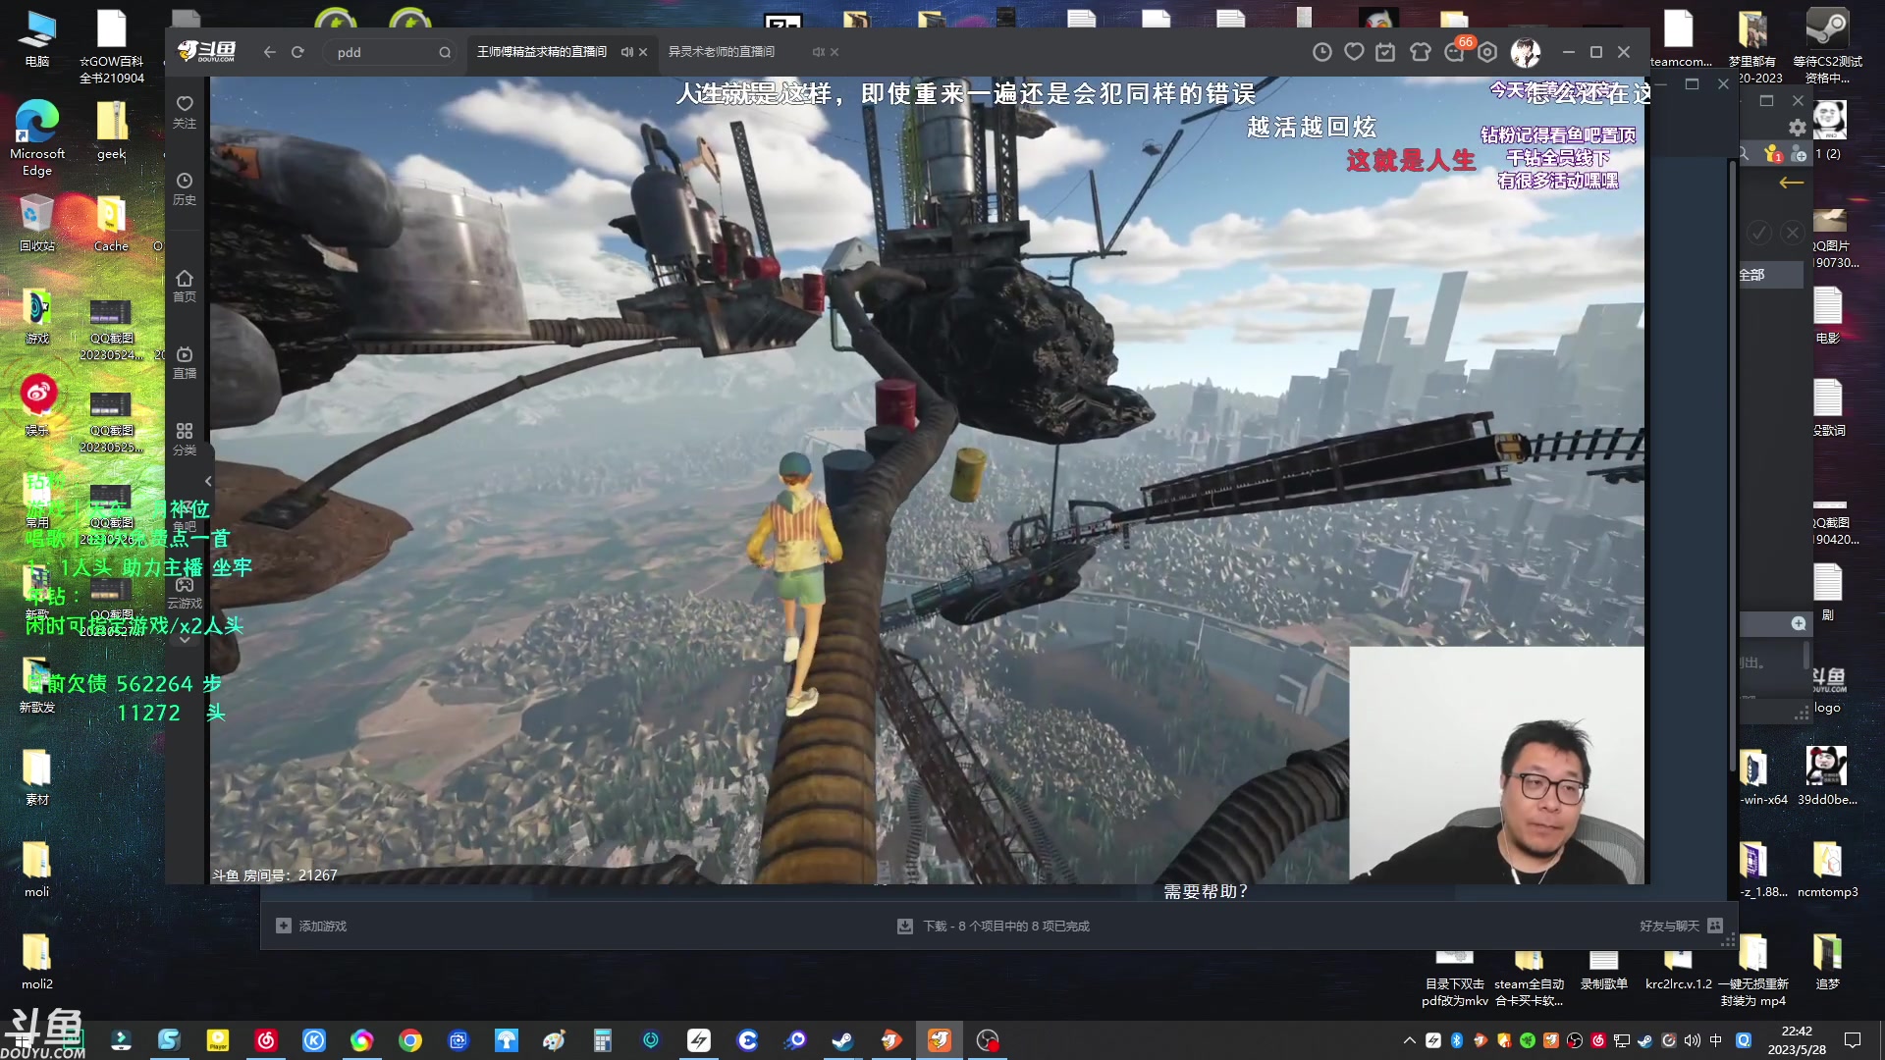1885x1060 pixels.
Task: Open the Cache folder on desktop
Action: [111, 223]
